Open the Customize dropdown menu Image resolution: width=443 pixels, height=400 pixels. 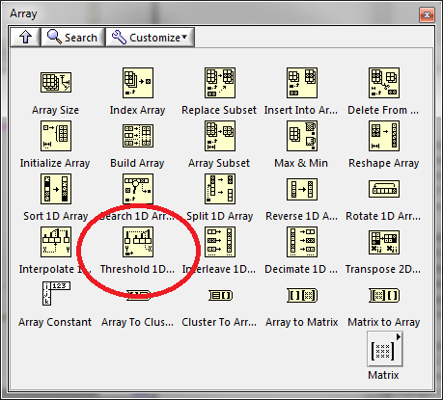tap(151, 38)
